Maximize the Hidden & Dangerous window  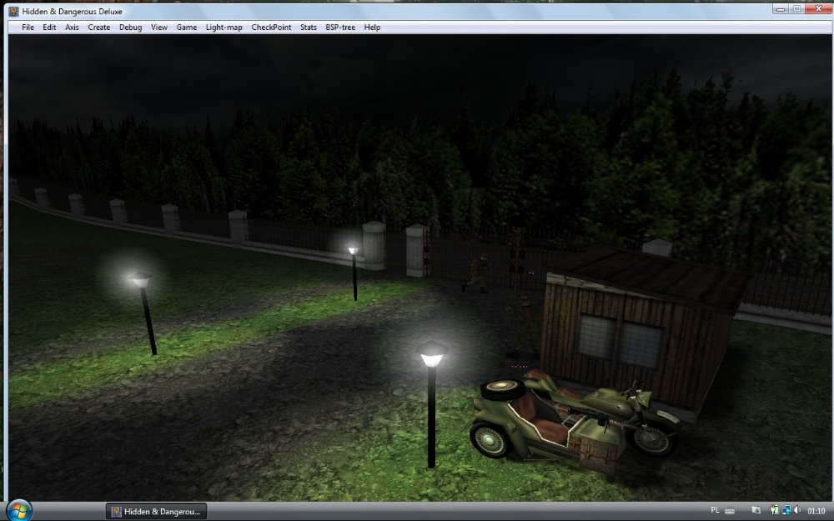[x=796, y=8]
